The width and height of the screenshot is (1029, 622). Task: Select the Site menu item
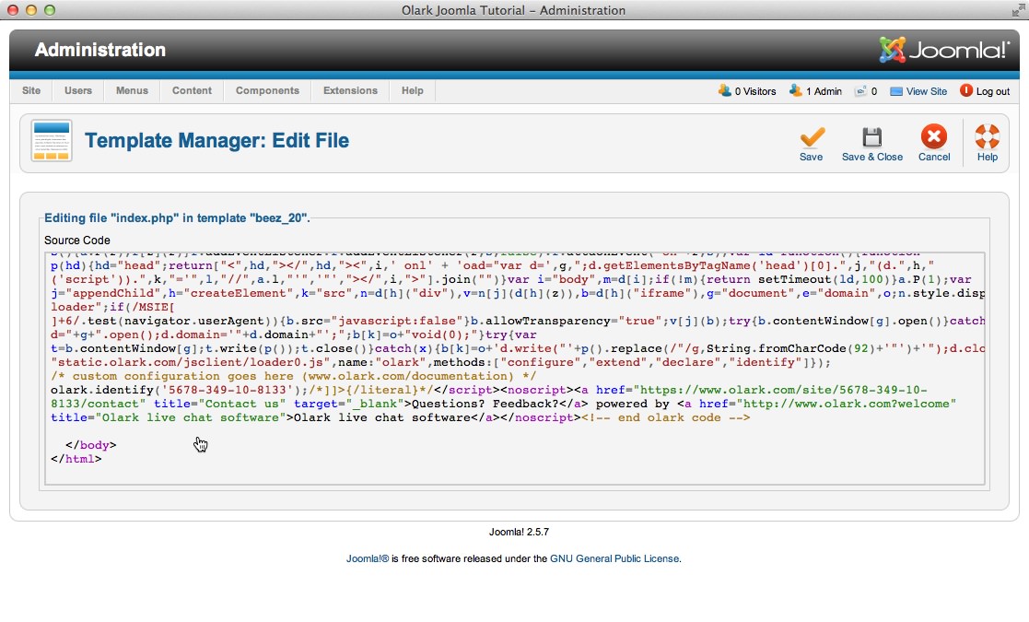30,90
